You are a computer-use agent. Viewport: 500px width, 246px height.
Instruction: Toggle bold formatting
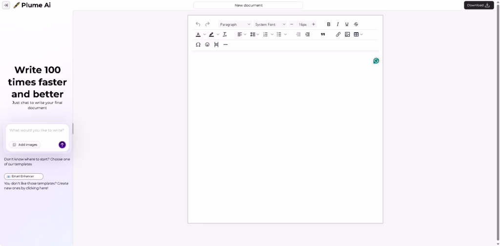(329, 24)
